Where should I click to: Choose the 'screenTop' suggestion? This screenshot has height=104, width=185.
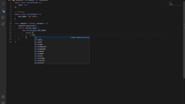coord(62,49)
